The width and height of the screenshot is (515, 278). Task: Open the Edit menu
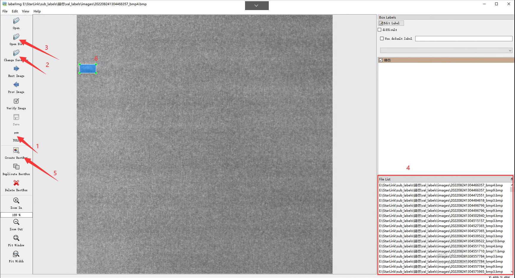(x=15, y=11)
